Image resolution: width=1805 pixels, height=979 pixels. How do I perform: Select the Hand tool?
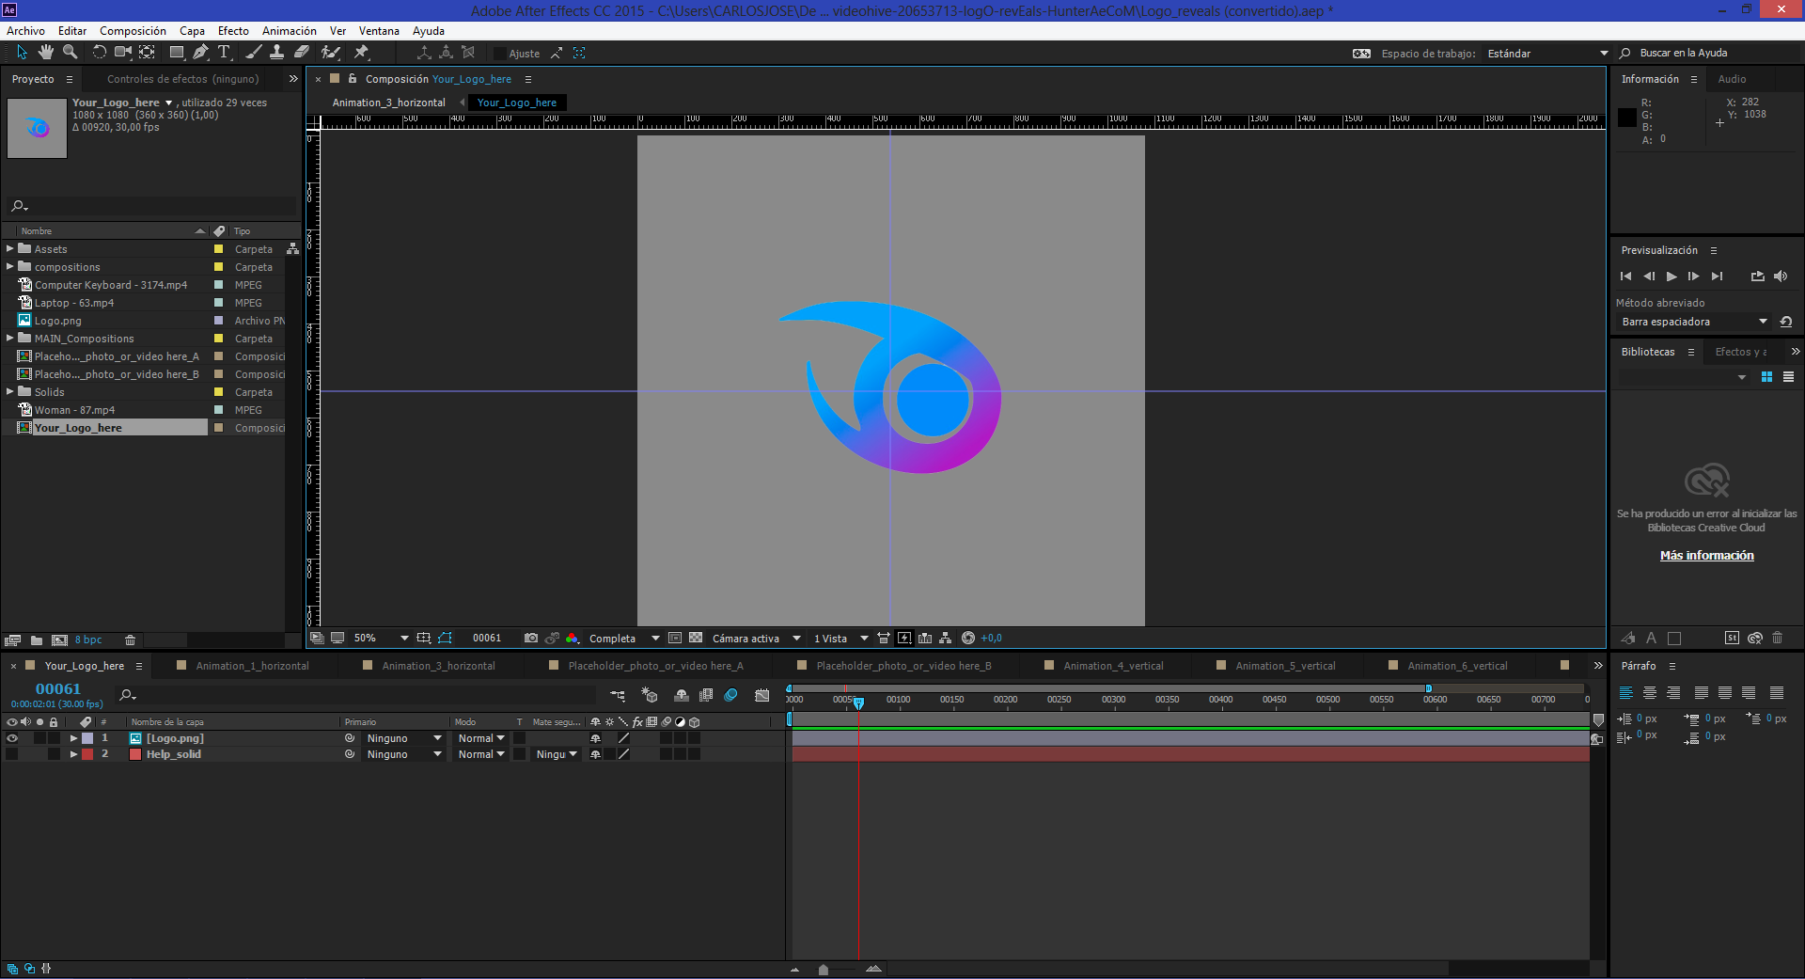point(46,53)
